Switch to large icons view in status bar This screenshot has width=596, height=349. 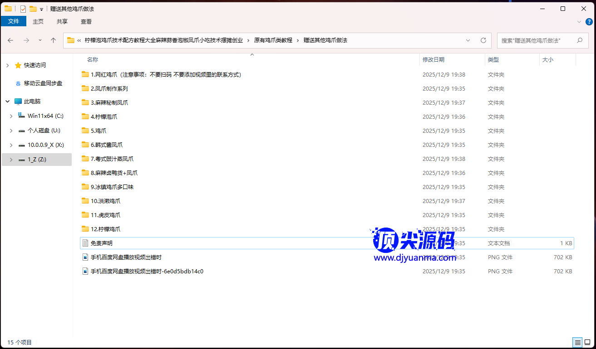coord(588,342)
